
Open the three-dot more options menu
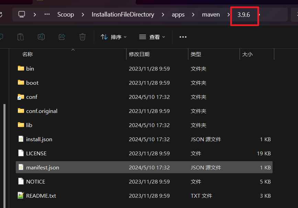pyautogui.click(x=183, y=37)
